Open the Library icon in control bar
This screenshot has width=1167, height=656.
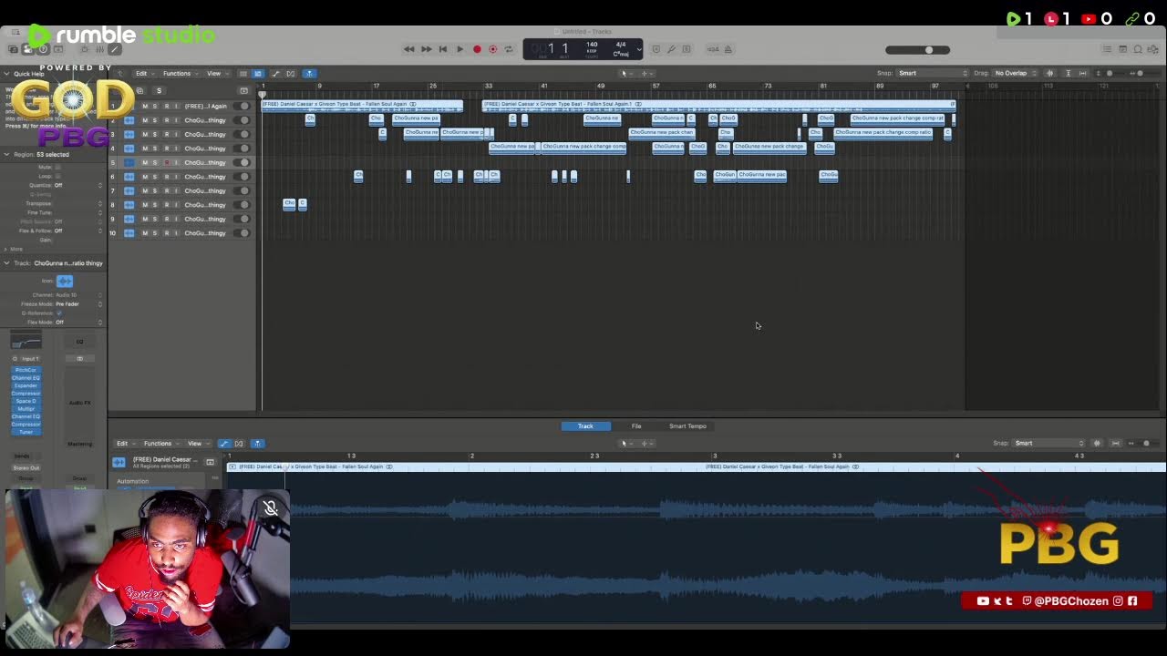tap(13, 49)
